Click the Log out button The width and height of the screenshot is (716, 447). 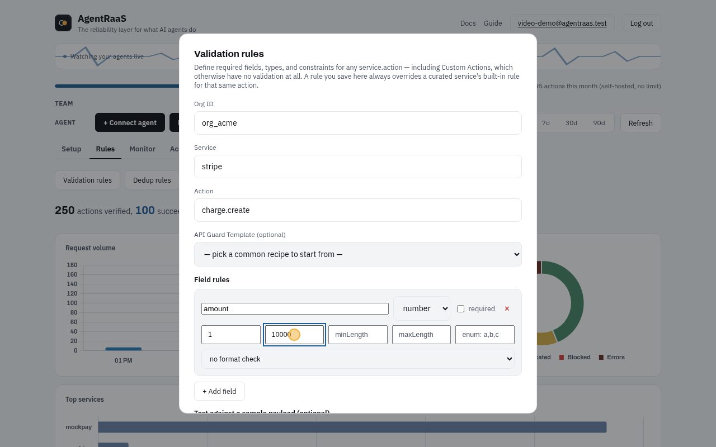click(642, 23)
